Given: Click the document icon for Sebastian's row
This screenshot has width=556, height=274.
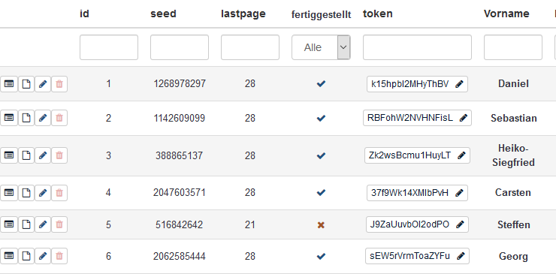Looking at the screenshot, I should coord(26,118).
